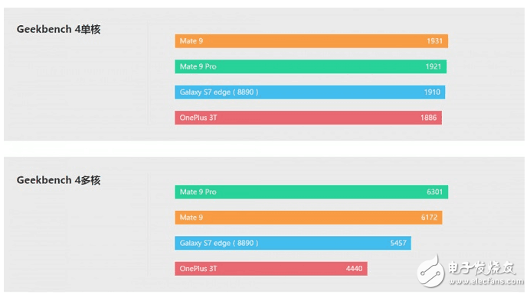Select the red OnePlus 3T single-core bar
The image size is (530, 294).
click(x=308, y=118)
